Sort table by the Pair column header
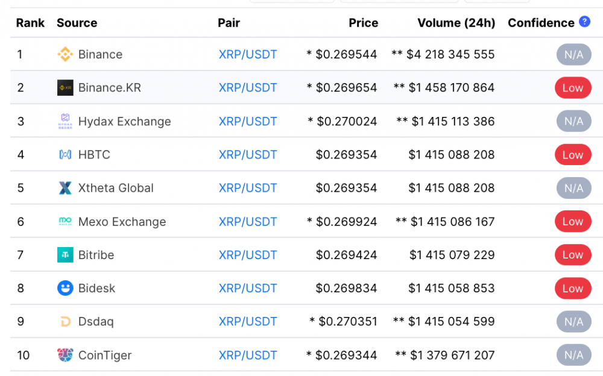This screenshot has width=603, height=376. [x=229, y=23]
